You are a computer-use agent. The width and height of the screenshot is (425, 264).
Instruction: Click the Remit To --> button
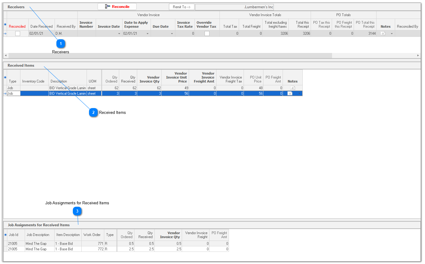181,7
